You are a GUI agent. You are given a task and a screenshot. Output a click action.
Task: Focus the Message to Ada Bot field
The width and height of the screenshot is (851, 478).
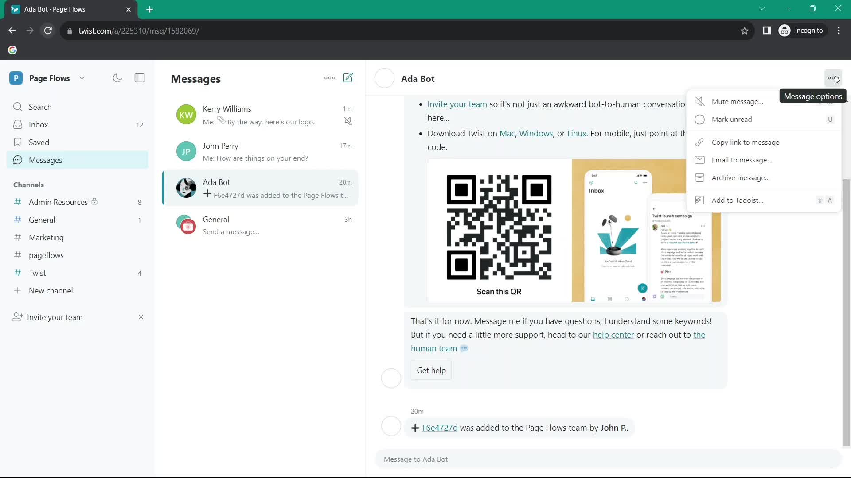pos(608,459)
